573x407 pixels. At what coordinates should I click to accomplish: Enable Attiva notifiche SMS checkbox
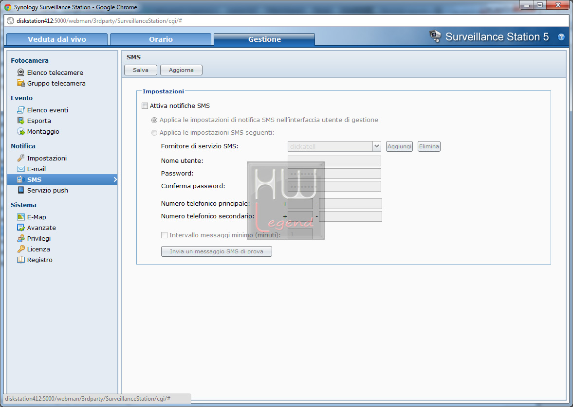[x=145, y=106]
